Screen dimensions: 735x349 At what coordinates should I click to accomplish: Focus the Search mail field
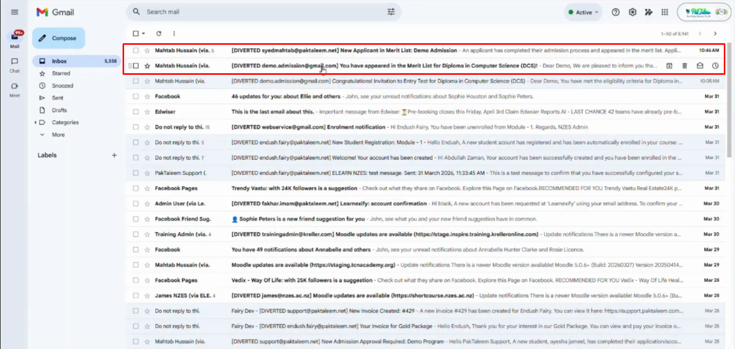coord(263,12)
